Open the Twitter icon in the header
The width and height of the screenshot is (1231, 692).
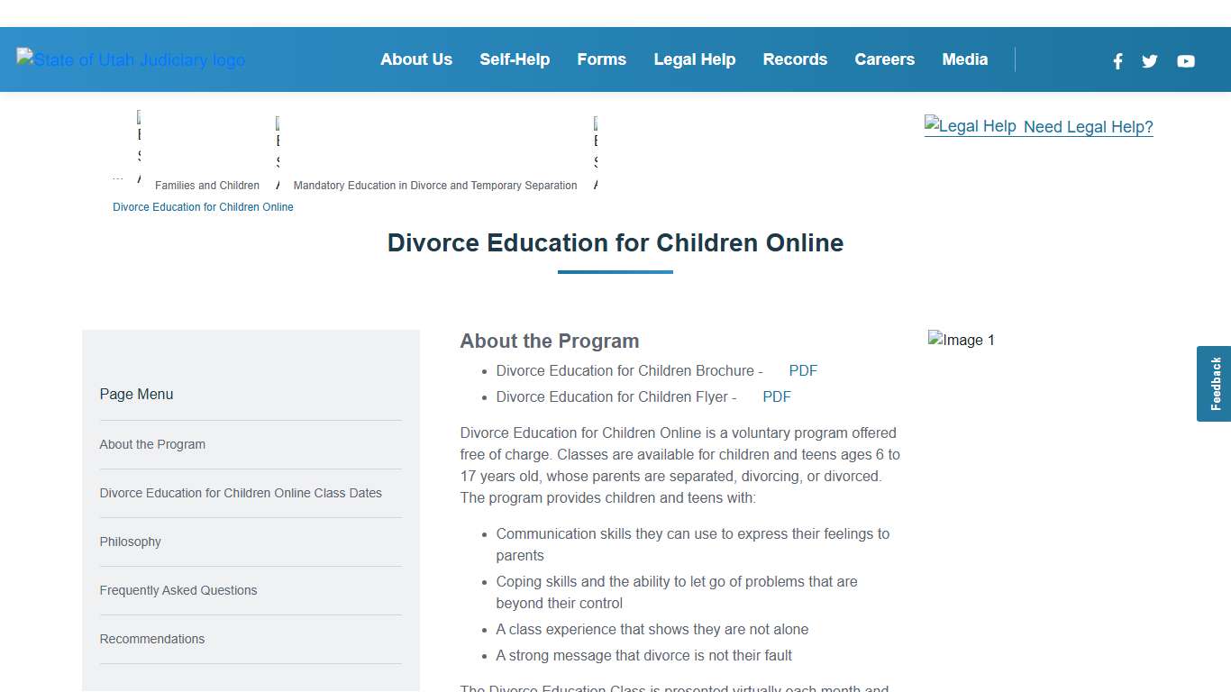1149,61
